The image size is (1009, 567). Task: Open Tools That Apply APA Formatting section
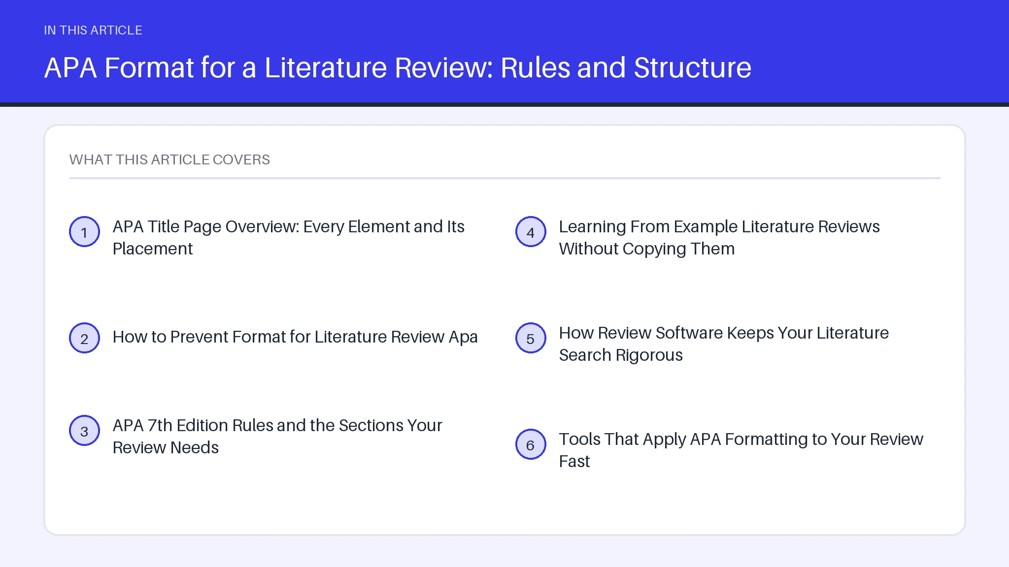741,450
